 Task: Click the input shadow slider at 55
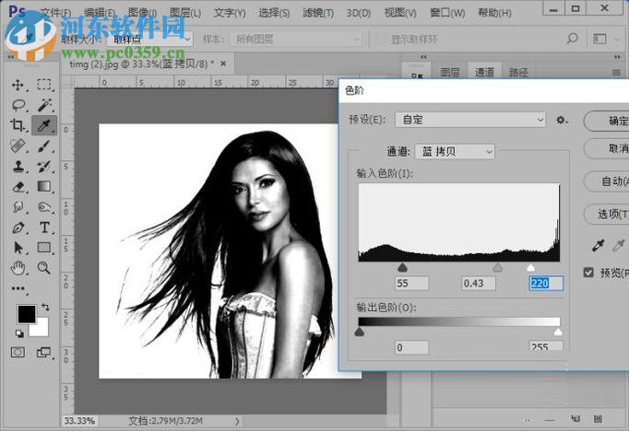click(402, 268)
